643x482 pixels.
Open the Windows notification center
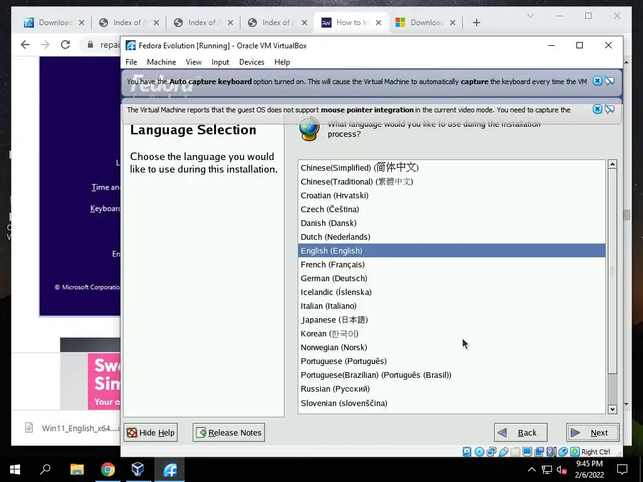pos(622,469)
